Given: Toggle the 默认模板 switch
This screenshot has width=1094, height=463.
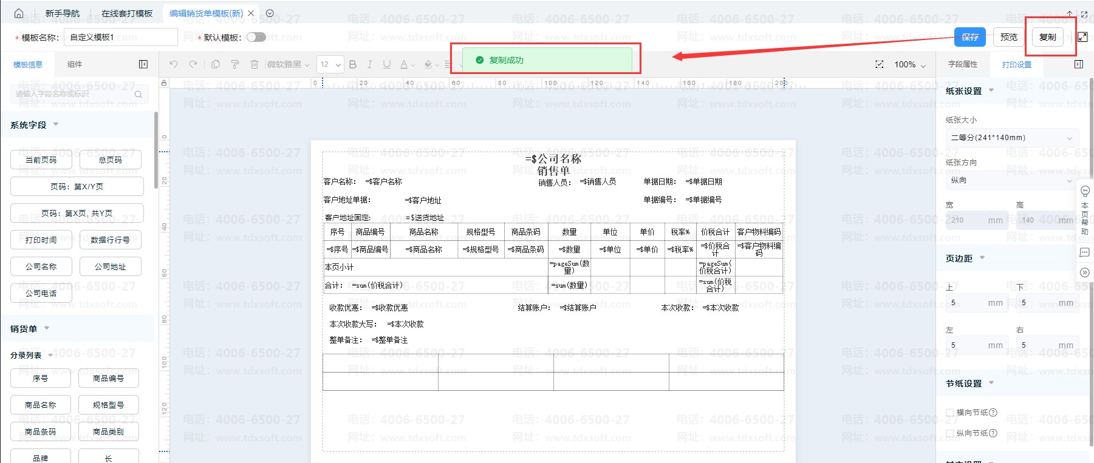Looking at the screenshot, I should click(x=256, y=37).
